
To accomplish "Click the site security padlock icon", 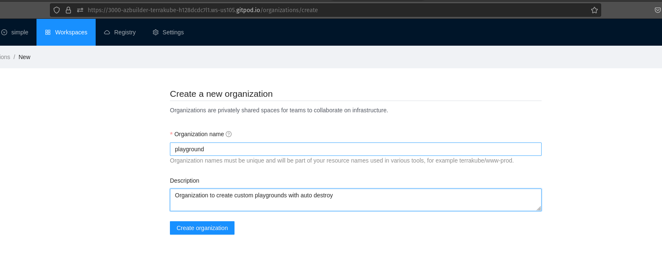I will (68, 10).
